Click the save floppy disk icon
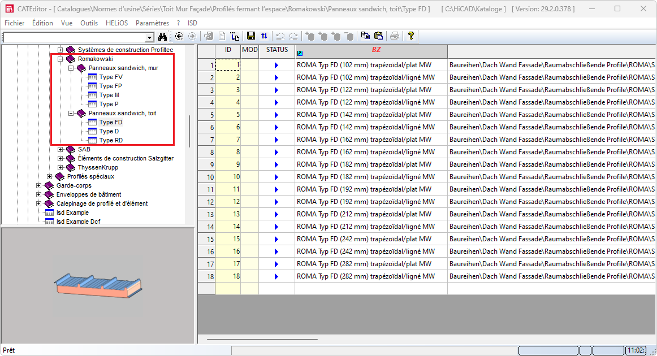This screenshot has width=657, height=356. tap(251, 36)
